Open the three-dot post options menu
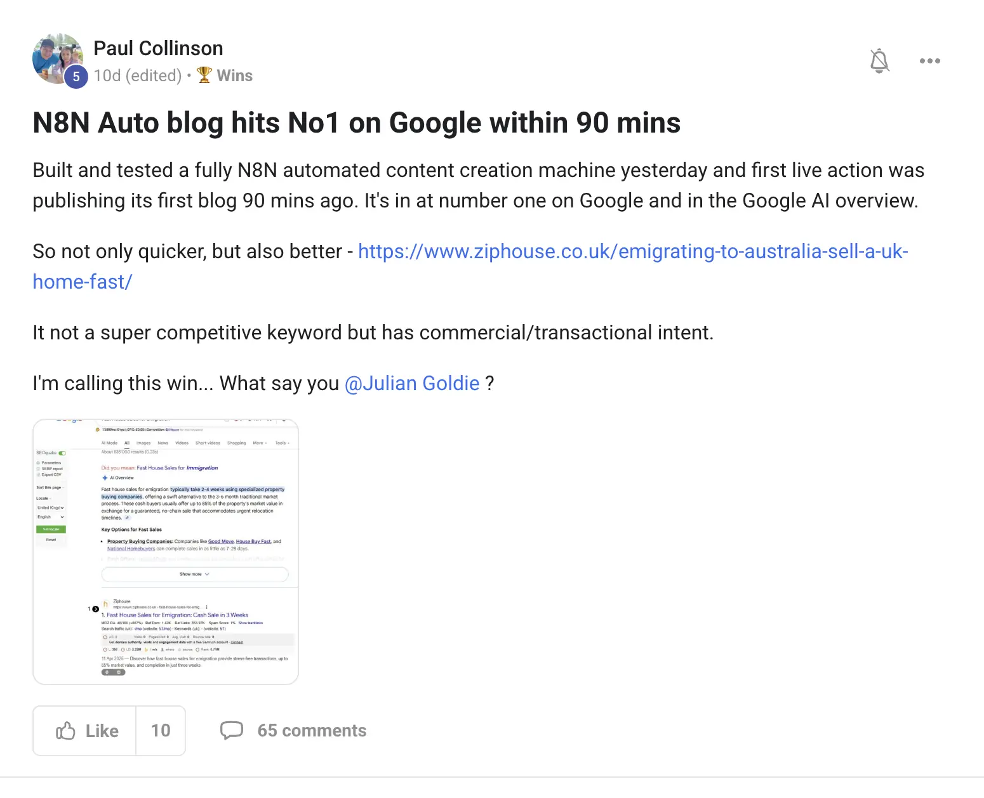The height and width of the screenshot is (798, 984). click(929, 61)
